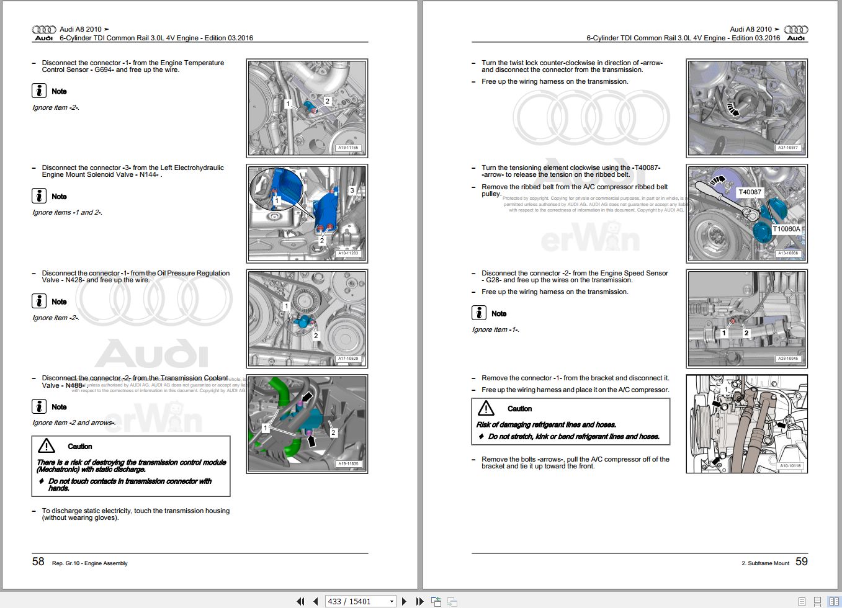
Task: Jump to the last page
Action: [x=419, y=601]
